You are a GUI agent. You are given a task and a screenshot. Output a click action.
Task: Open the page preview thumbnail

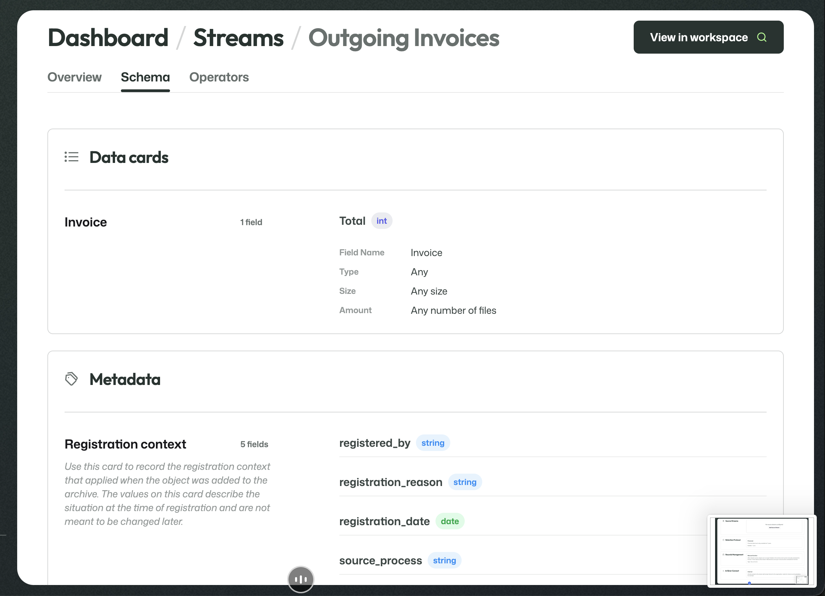coord(762,551)
